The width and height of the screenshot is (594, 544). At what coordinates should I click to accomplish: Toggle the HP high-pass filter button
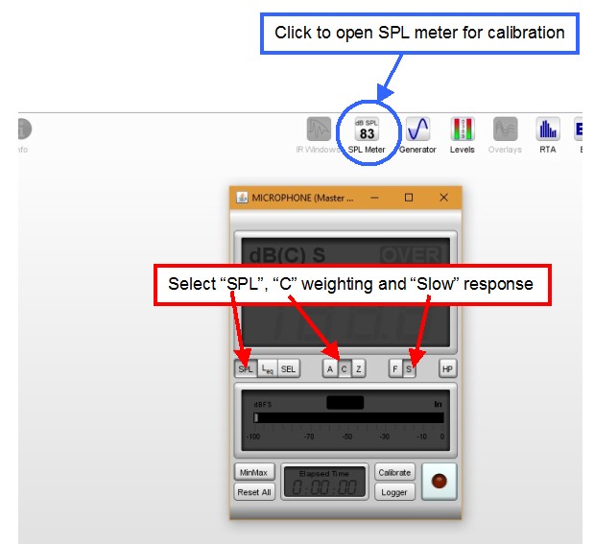tap(447, 368)
